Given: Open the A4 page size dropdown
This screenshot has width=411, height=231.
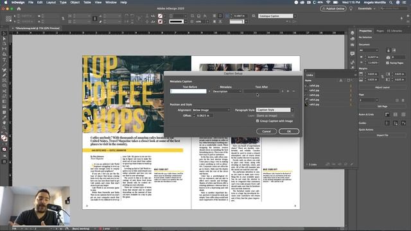Looking at the screenshot, I should (x=369, y=50).
